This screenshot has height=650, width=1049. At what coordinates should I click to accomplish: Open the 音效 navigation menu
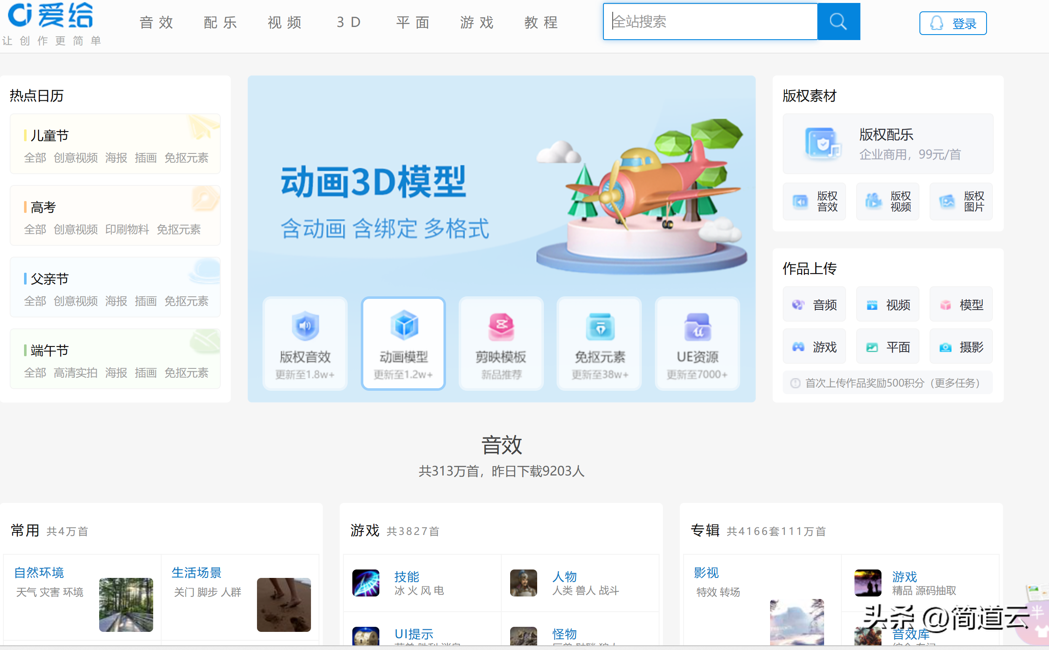(x=157, y=22)
